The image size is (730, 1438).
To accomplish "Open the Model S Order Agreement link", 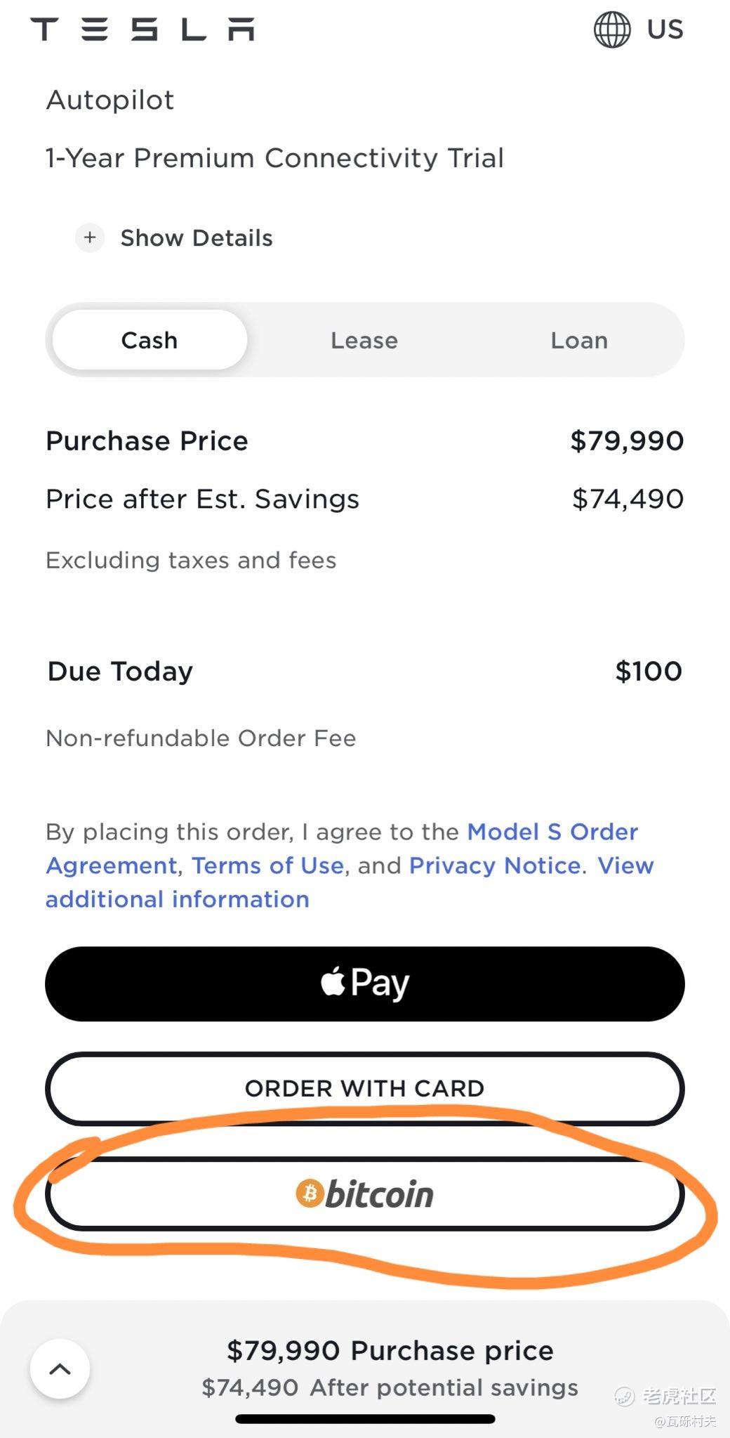I will (x=343, y=849).
